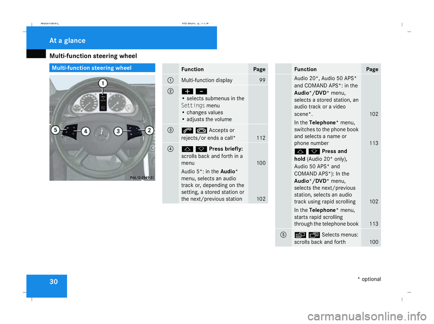This screenshot has height=324, width=434.
Task: Click image code P46.10-2949-31
Action: (x=142, y=178)
